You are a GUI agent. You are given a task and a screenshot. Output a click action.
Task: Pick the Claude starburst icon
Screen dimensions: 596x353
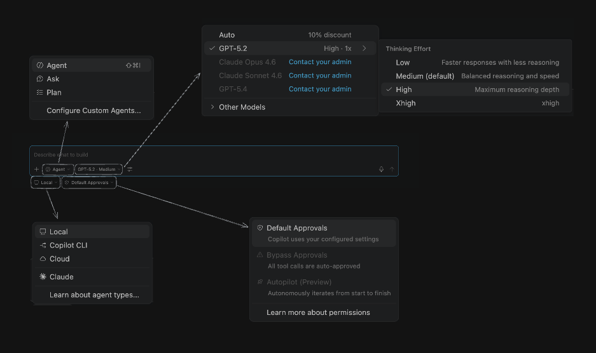point(43,277)
